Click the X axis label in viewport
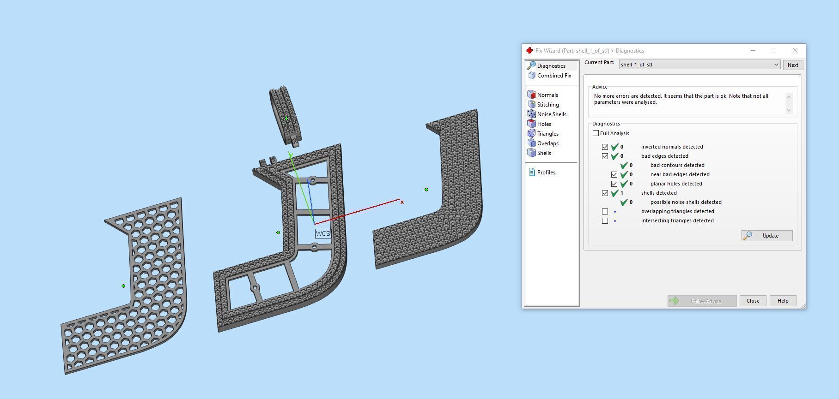The image size is (839, 399). point(402,202)
